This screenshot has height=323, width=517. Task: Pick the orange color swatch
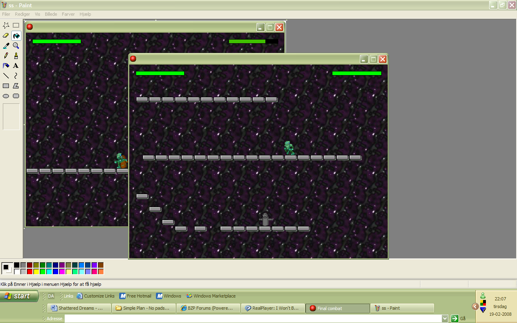101,272
